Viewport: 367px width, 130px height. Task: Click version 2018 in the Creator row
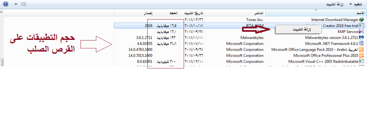[x=148, y=26]
